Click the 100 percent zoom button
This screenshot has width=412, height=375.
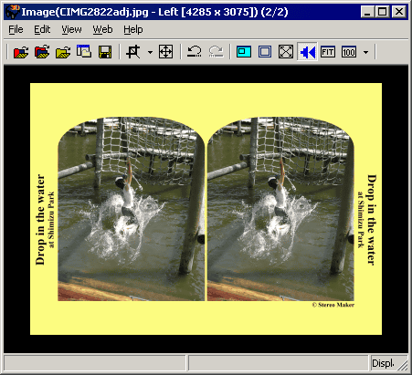pos(349,52)
